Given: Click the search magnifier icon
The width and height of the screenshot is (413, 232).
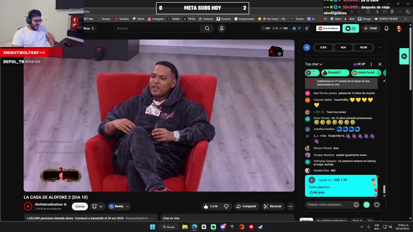Looking at the screenshot, I should 207,28.
